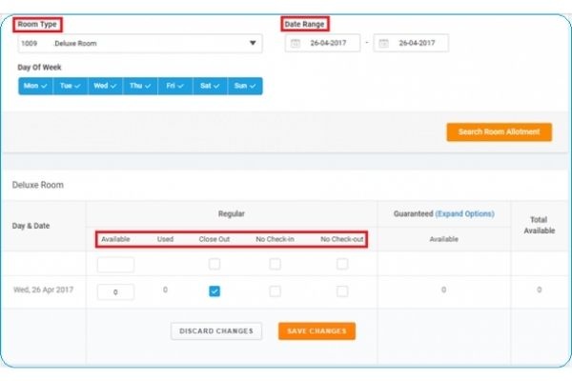Expand the Room Type dropdown arrow
The width and height of the screenshot is (572, 381).
[x=253, y=44]
